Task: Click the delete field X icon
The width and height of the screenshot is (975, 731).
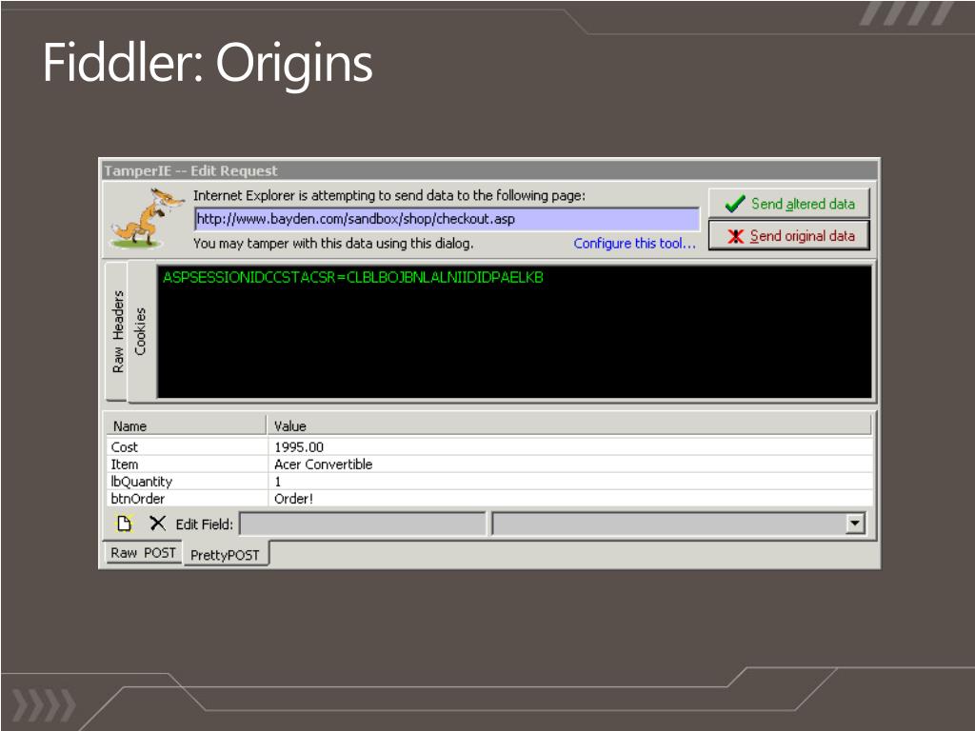Action: tap(157, 524)
